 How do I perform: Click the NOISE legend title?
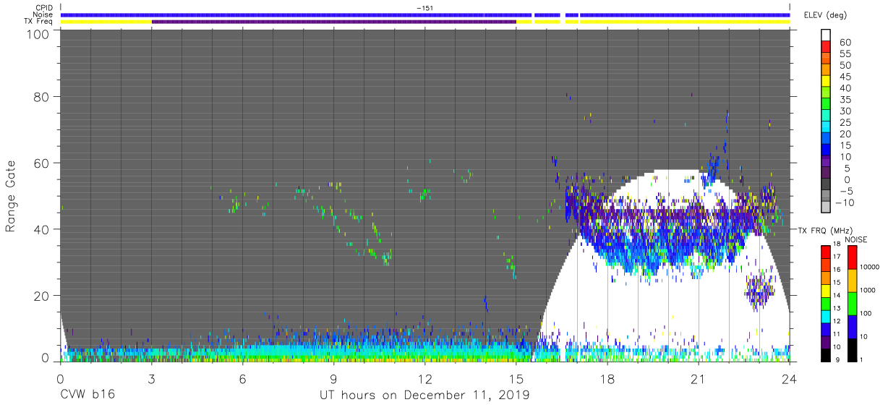855,239
